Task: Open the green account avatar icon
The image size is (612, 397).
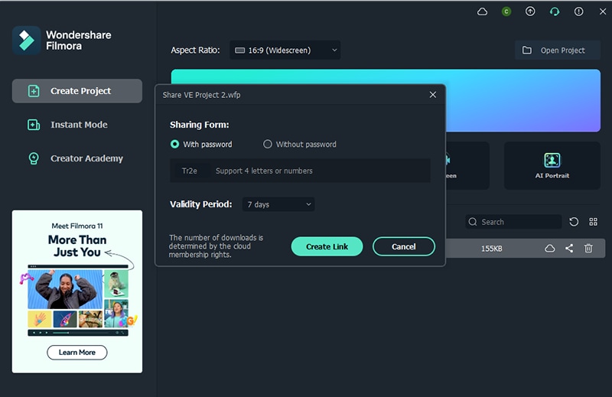Action: (x=506, y=11)
